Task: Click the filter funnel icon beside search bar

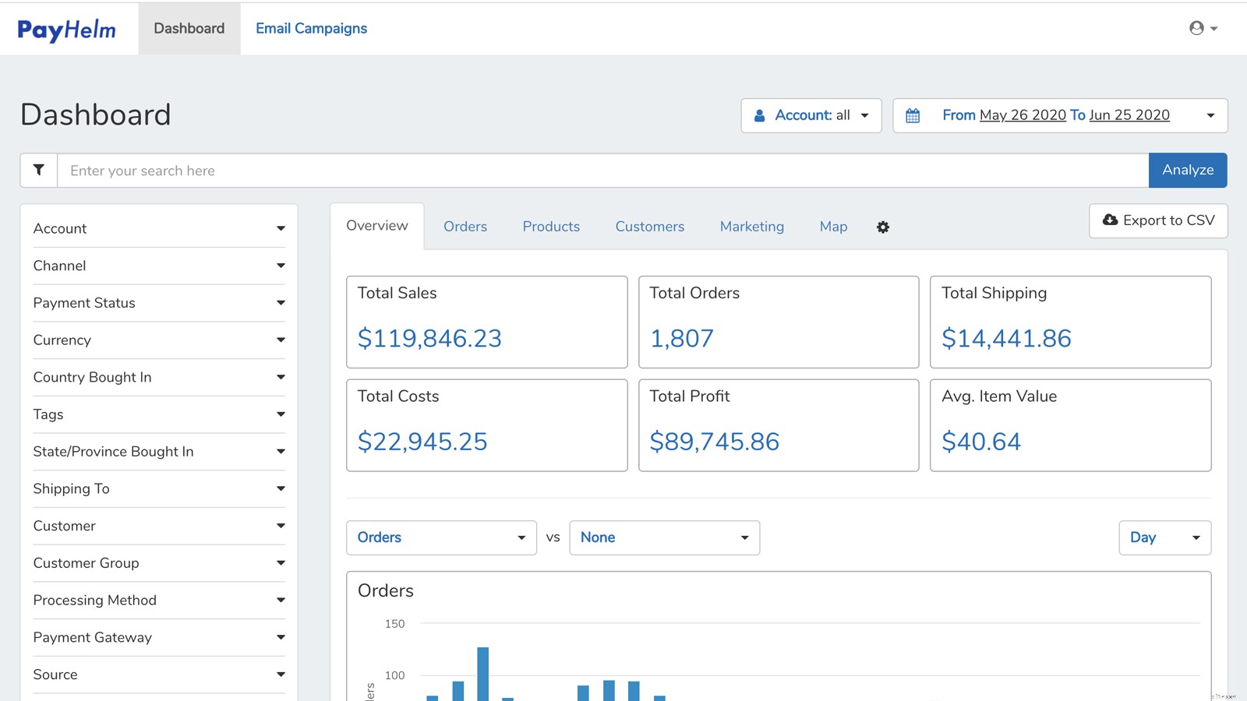Action: [37, 170]
